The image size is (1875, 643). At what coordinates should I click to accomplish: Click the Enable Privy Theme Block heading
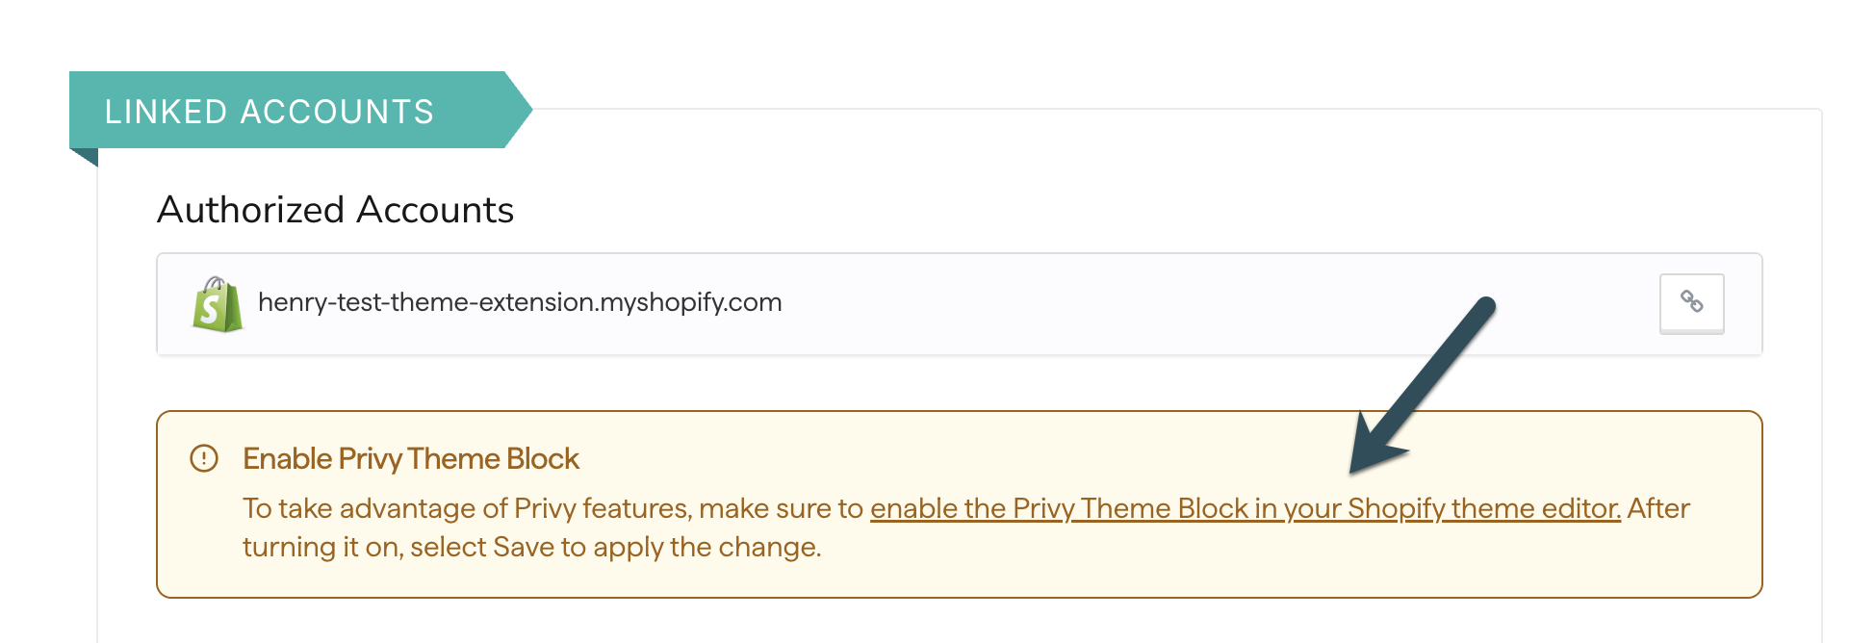(x=411, y=458)
